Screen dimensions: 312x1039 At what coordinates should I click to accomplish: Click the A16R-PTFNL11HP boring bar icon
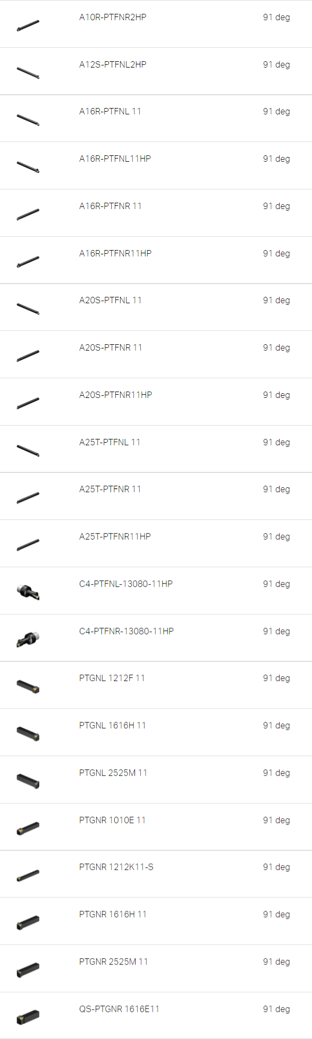[28, 167]
